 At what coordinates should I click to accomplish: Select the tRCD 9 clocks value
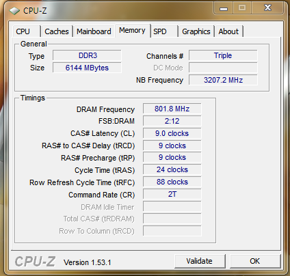172,146
